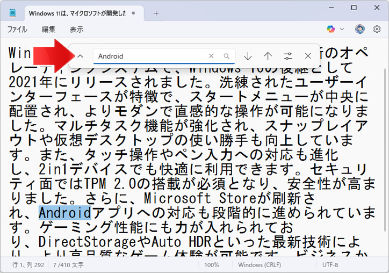Screen dimensions: 389x273
Task: Close the Notepad window
Action: [377, 8]
